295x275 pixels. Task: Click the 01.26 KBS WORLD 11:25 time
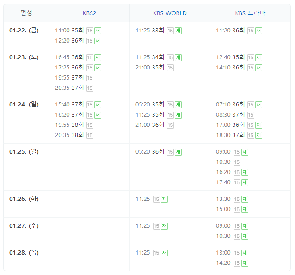[143, 199]
